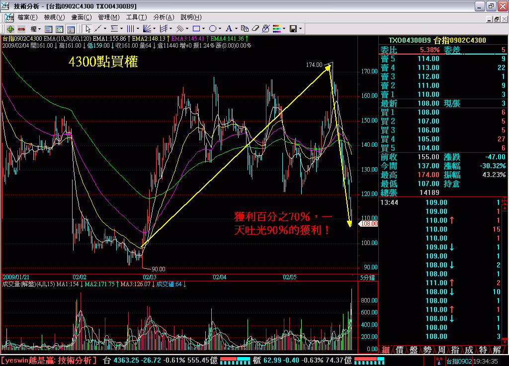Click the first chart-window layout icon
The width and height of the screenshot is (509, 366).
tap(48, 29)
